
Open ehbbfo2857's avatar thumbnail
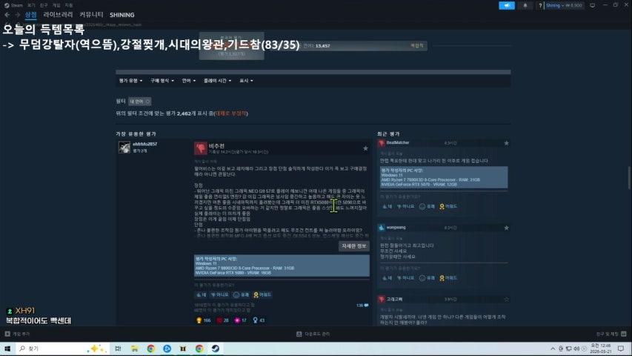pyautogui.click(x=124, y=148)
